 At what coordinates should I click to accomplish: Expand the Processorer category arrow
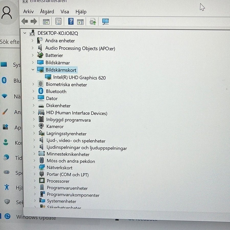(34, 181)
